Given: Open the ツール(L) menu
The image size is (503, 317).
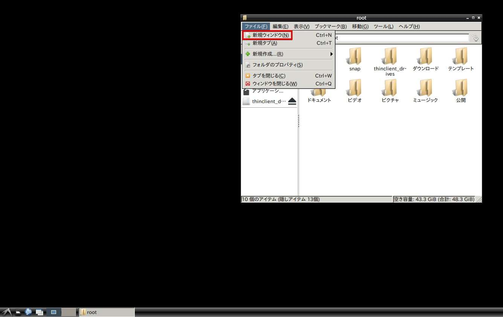Looking at the screenshot, I should tap(383, 26).
